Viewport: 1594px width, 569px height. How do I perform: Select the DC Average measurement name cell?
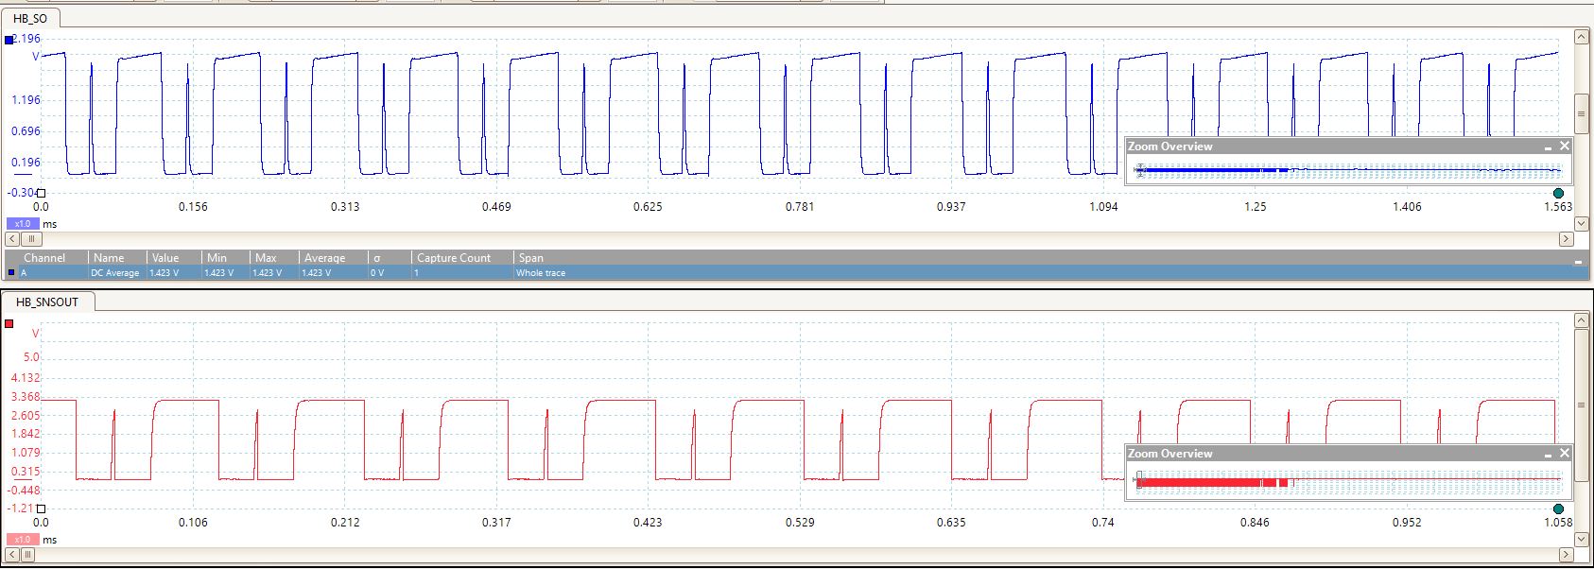coord(115,273)
